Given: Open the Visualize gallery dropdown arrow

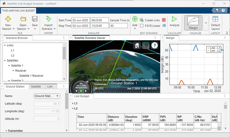Looking at the screenshot, I should pyautogui.click(x=206, y=23).
